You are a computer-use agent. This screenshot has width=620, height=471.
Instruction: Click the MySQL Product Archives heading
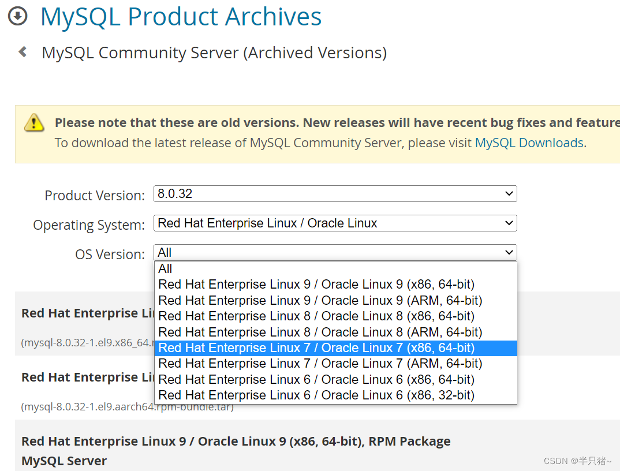pyautogui.click(x=180, y=17)
